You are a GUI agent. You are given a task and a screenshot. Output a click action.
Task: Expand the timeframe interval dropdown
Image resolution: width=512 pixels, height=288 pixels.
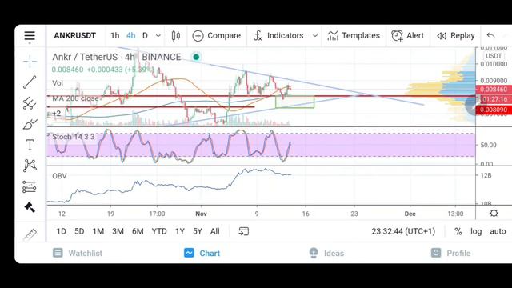158,35
